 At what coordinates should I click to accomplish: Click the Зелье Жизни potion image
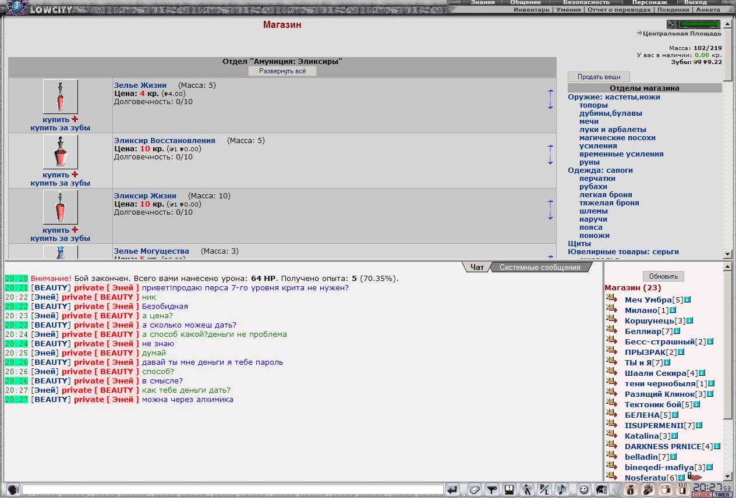click(60, 97)
